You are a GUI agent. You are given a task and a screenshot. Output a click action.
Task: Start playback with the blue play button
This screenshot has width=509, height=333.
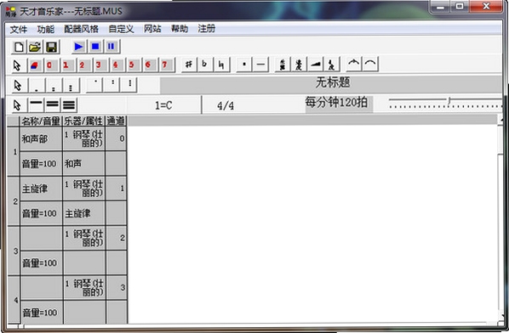(x=78, y=47)
